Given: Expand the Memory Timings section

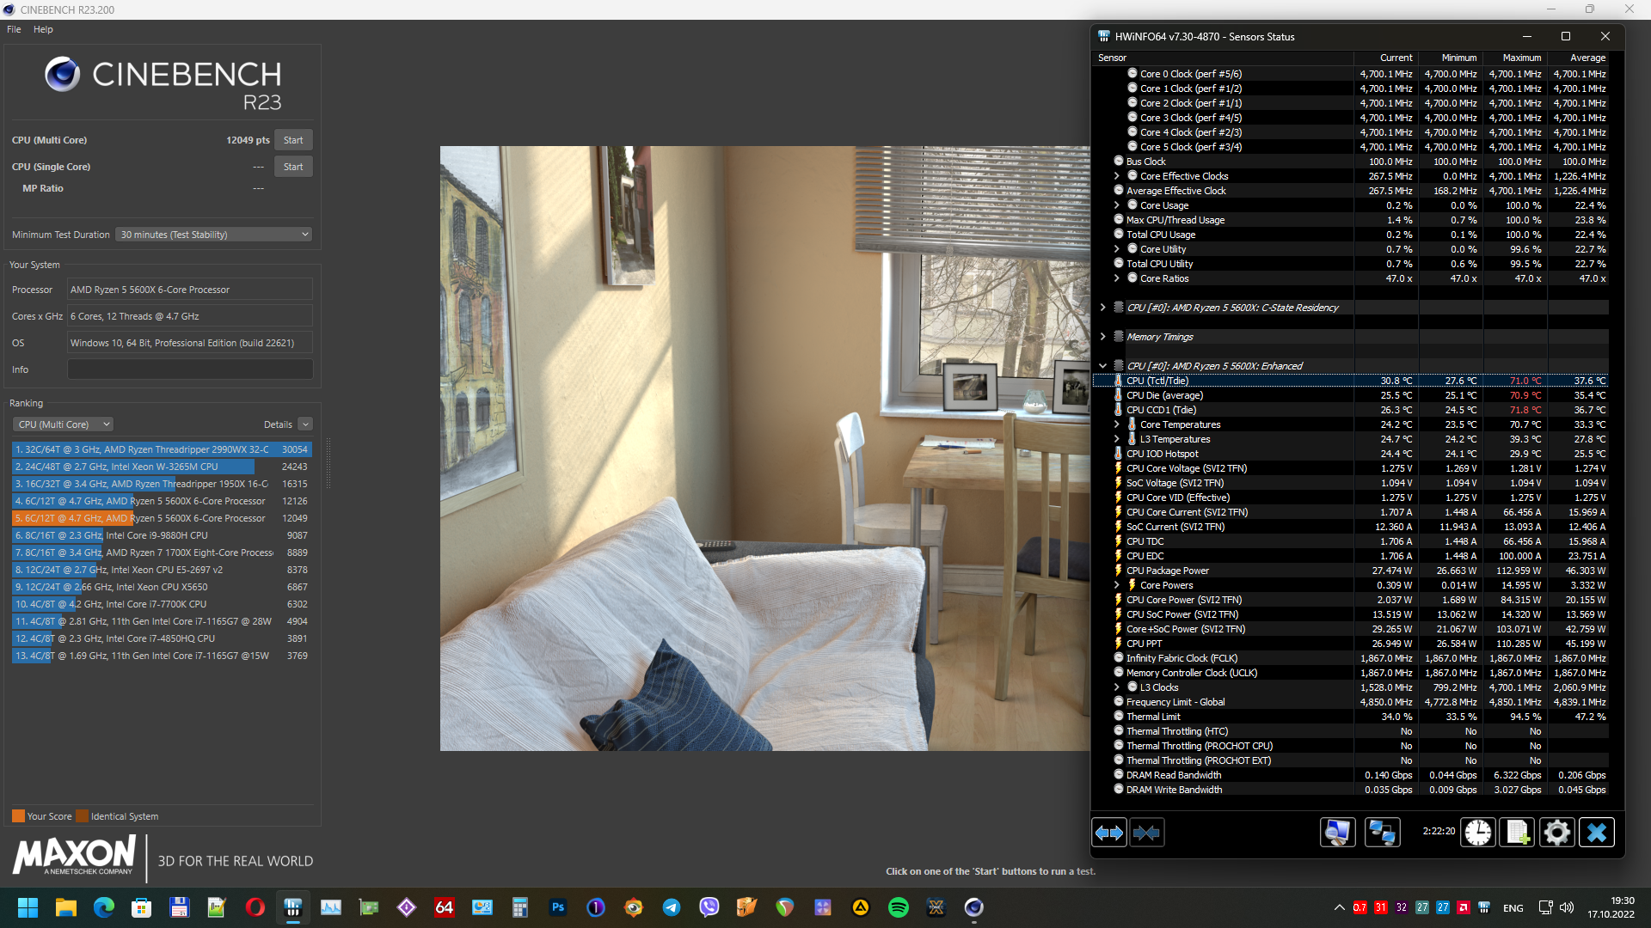Looking at the screenshot, I should (x=1102, y=337).
